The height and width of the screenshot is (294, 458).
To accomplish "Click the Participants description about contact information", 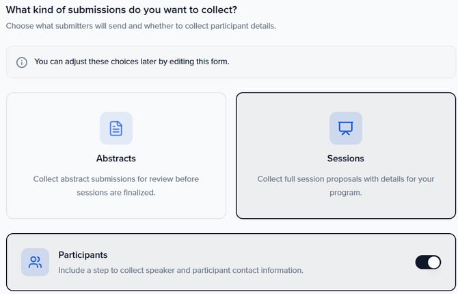I will tap(180, 270).
